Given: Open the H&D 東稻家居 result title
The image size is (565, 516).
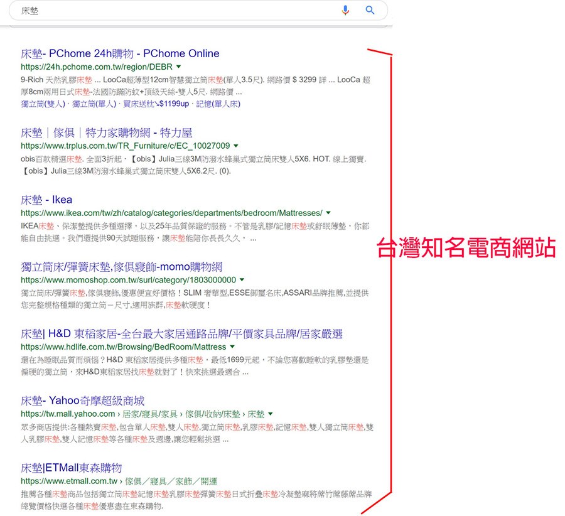Looking at the screenshot, I should (x=181, y=333).
